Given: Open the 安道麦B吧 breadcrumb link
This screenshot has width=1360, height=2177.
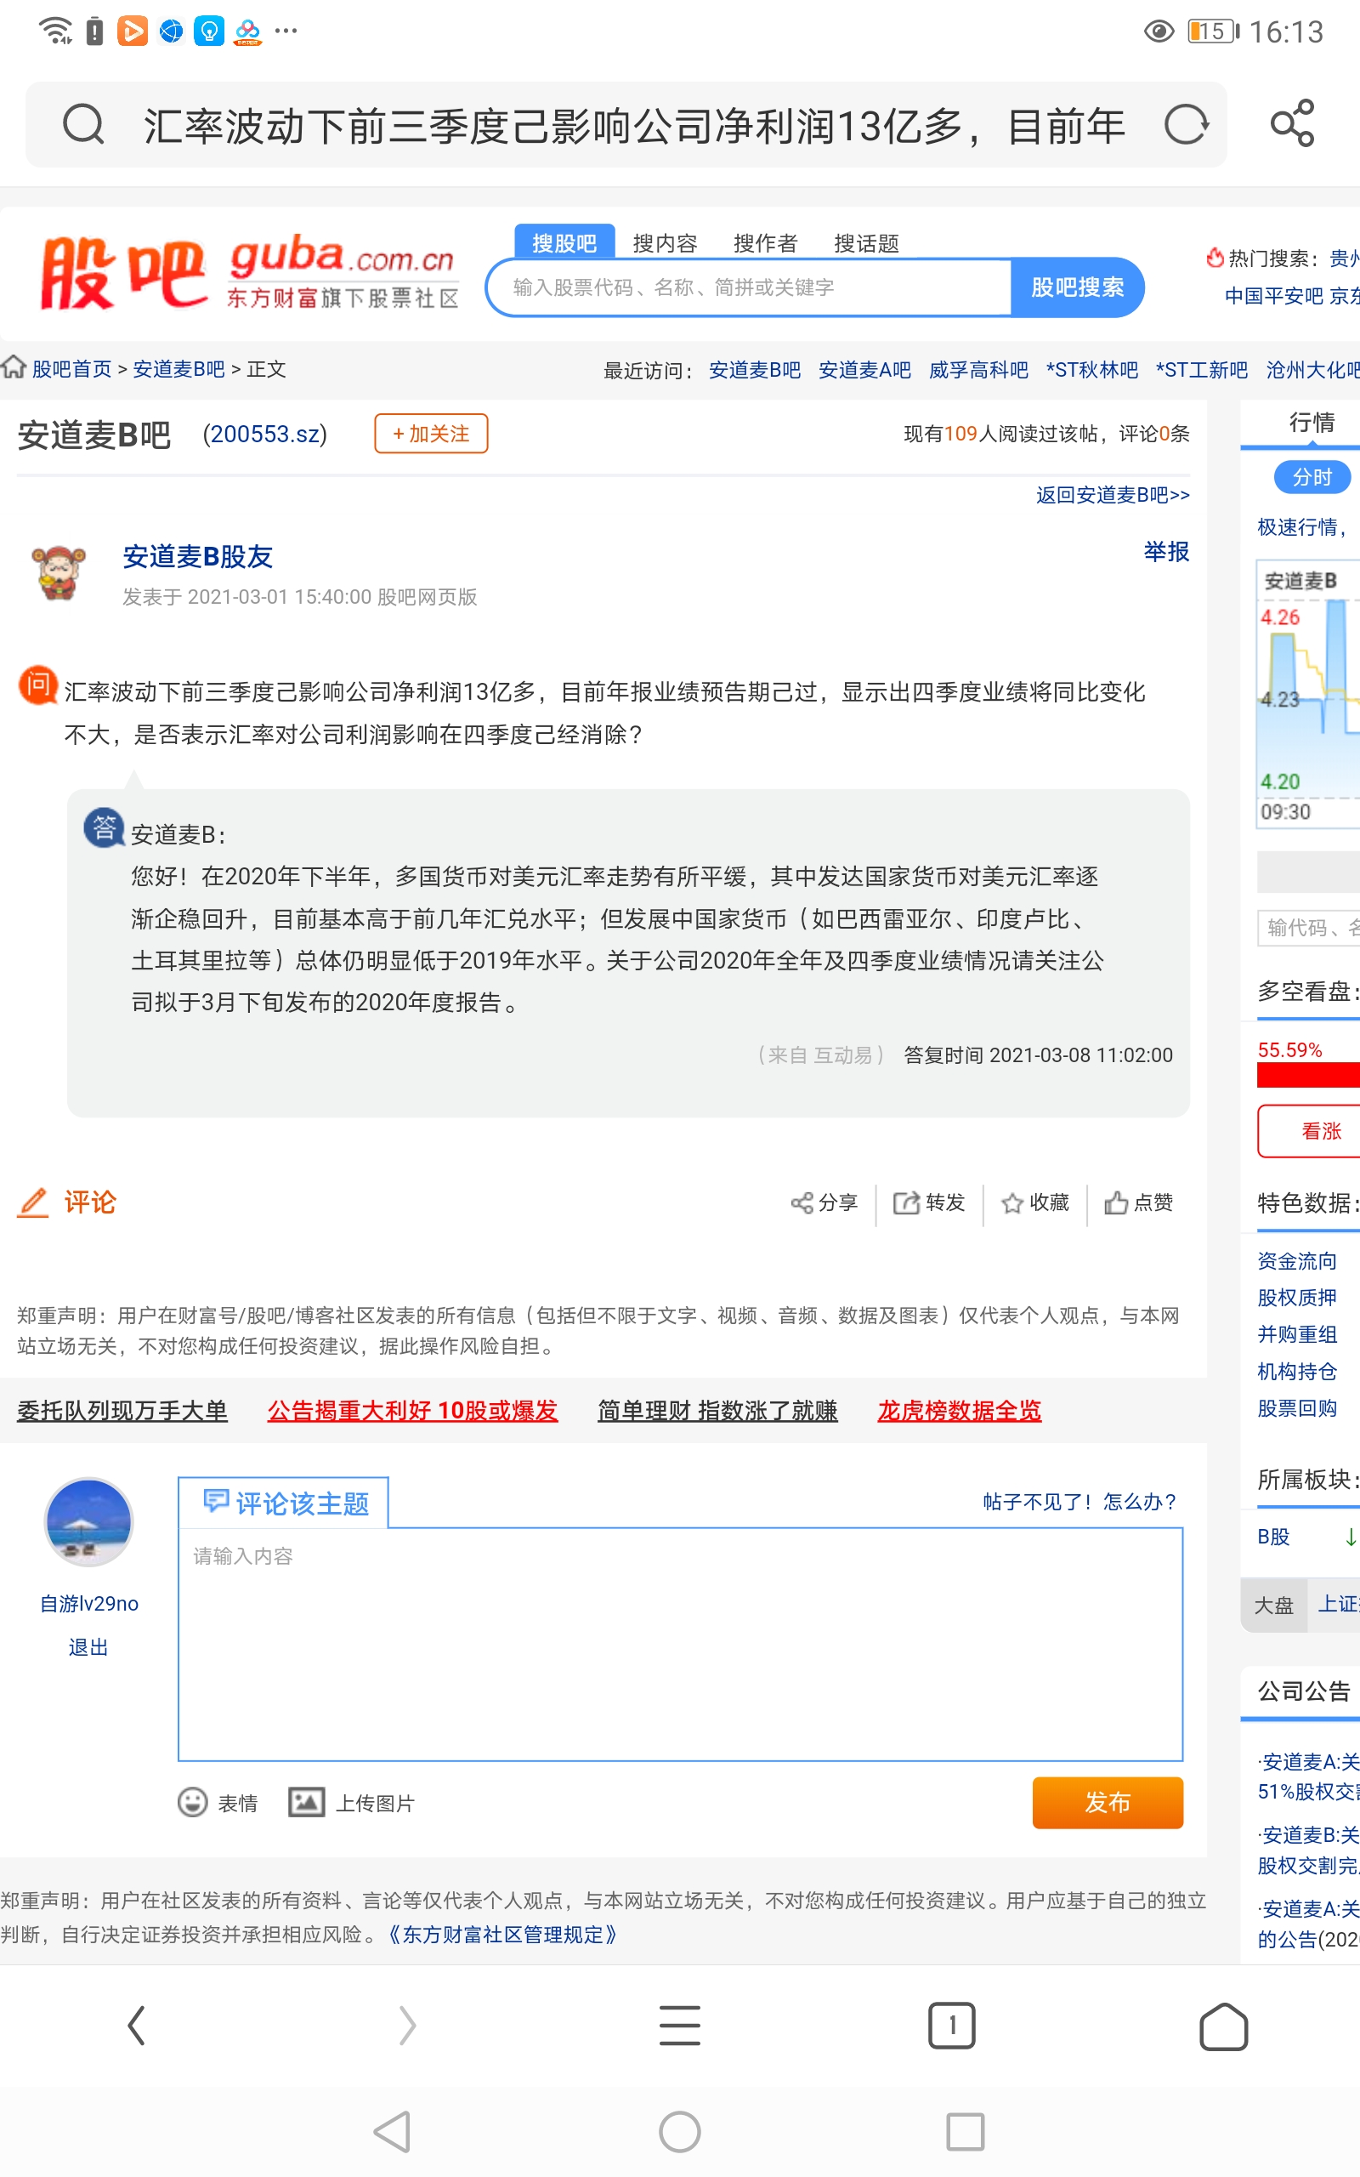Looking at the screenshot, I should [x=178, y=369].
